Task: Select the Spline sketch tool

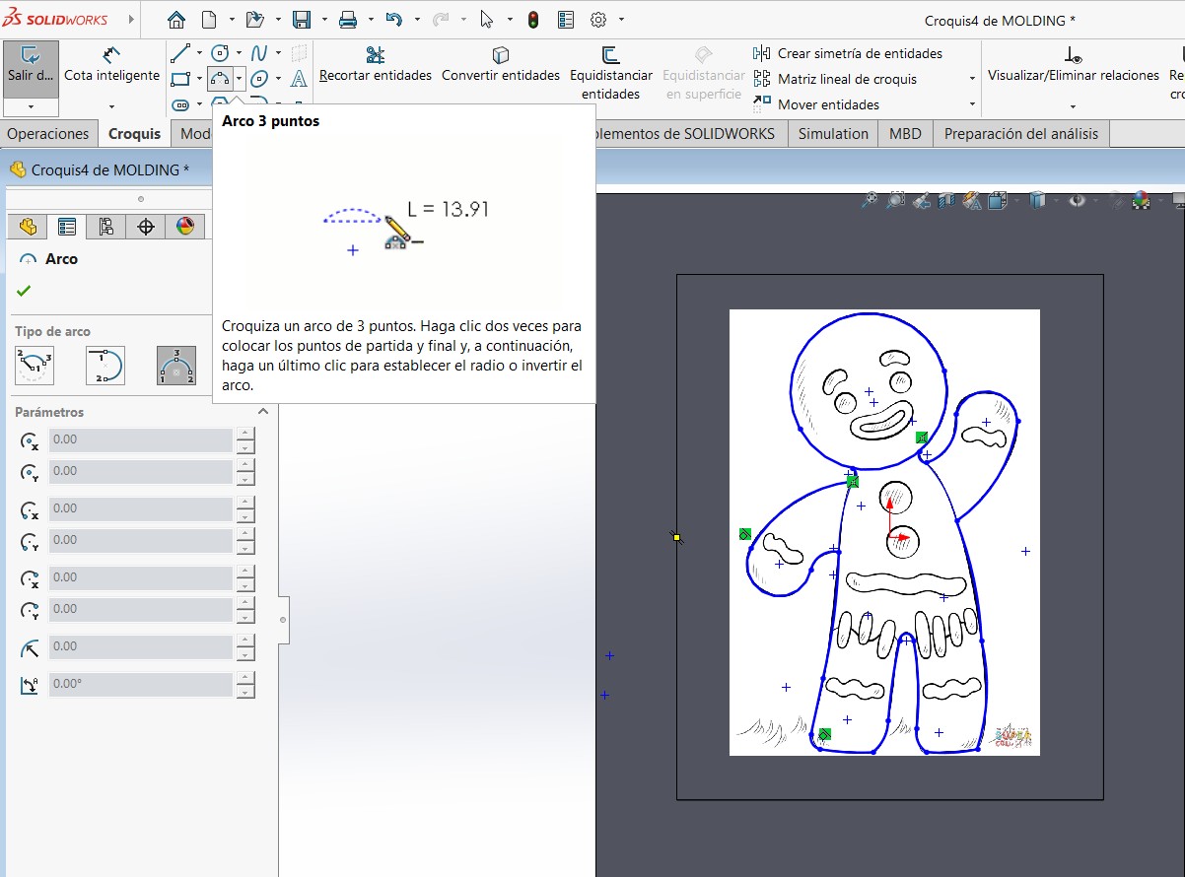Action: tap(259, 52)
